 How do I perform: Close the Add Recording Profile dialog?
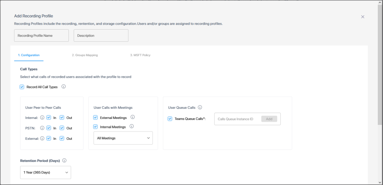point(362,17)
